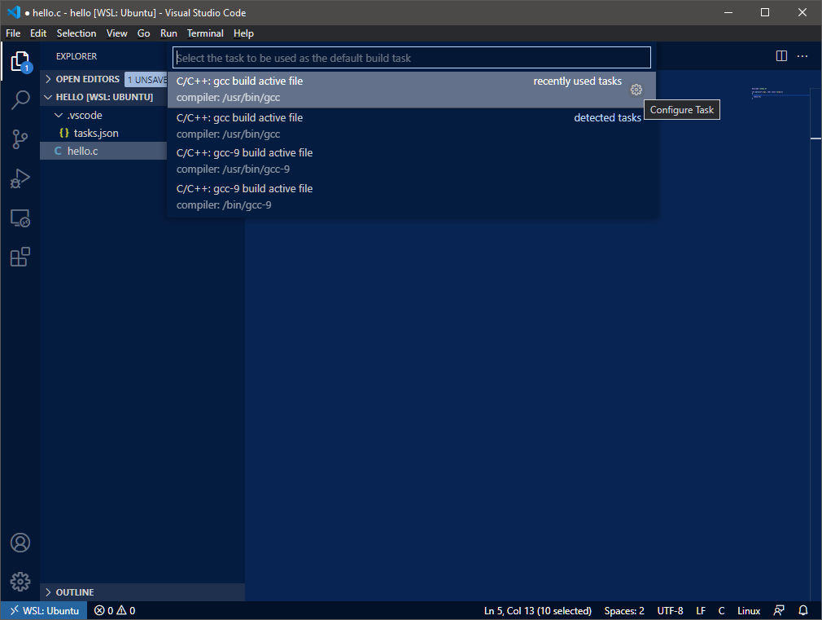Open the Run menu

point(168,33)
